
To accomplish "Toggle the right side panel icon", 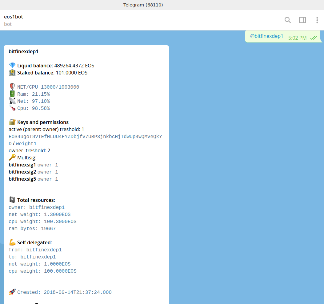I will click(x=302, y=20).
